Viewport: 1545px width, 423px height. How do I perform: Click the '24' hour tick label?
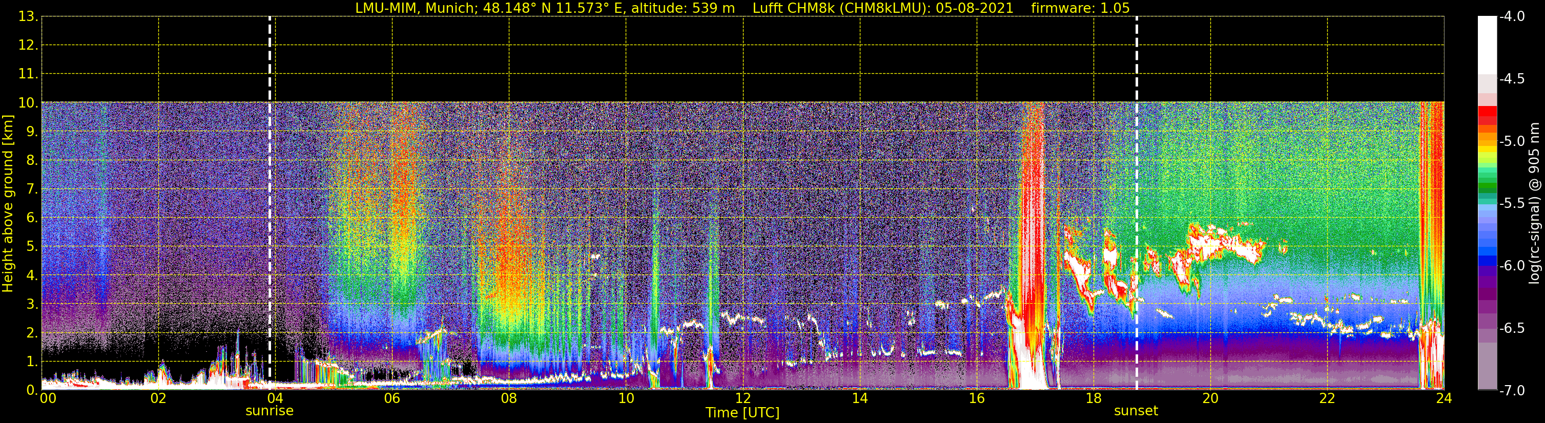[1444, 398]
